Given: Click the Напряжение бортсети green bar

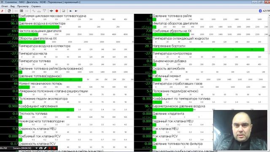Looking at the screenshot, I should [208, 50].
